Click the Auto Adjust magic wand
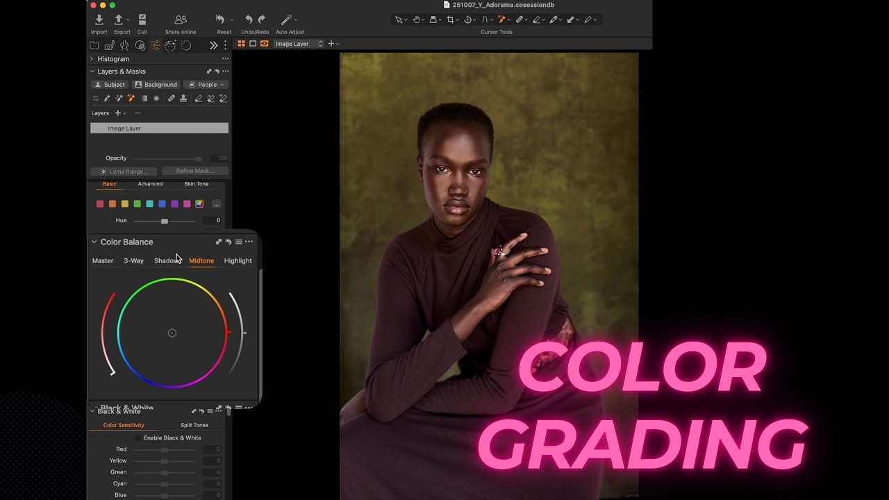 click(286, 20)
